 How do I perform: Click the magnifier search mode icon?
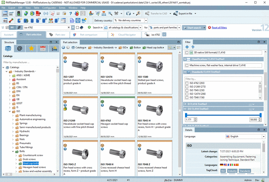point(19,28)
